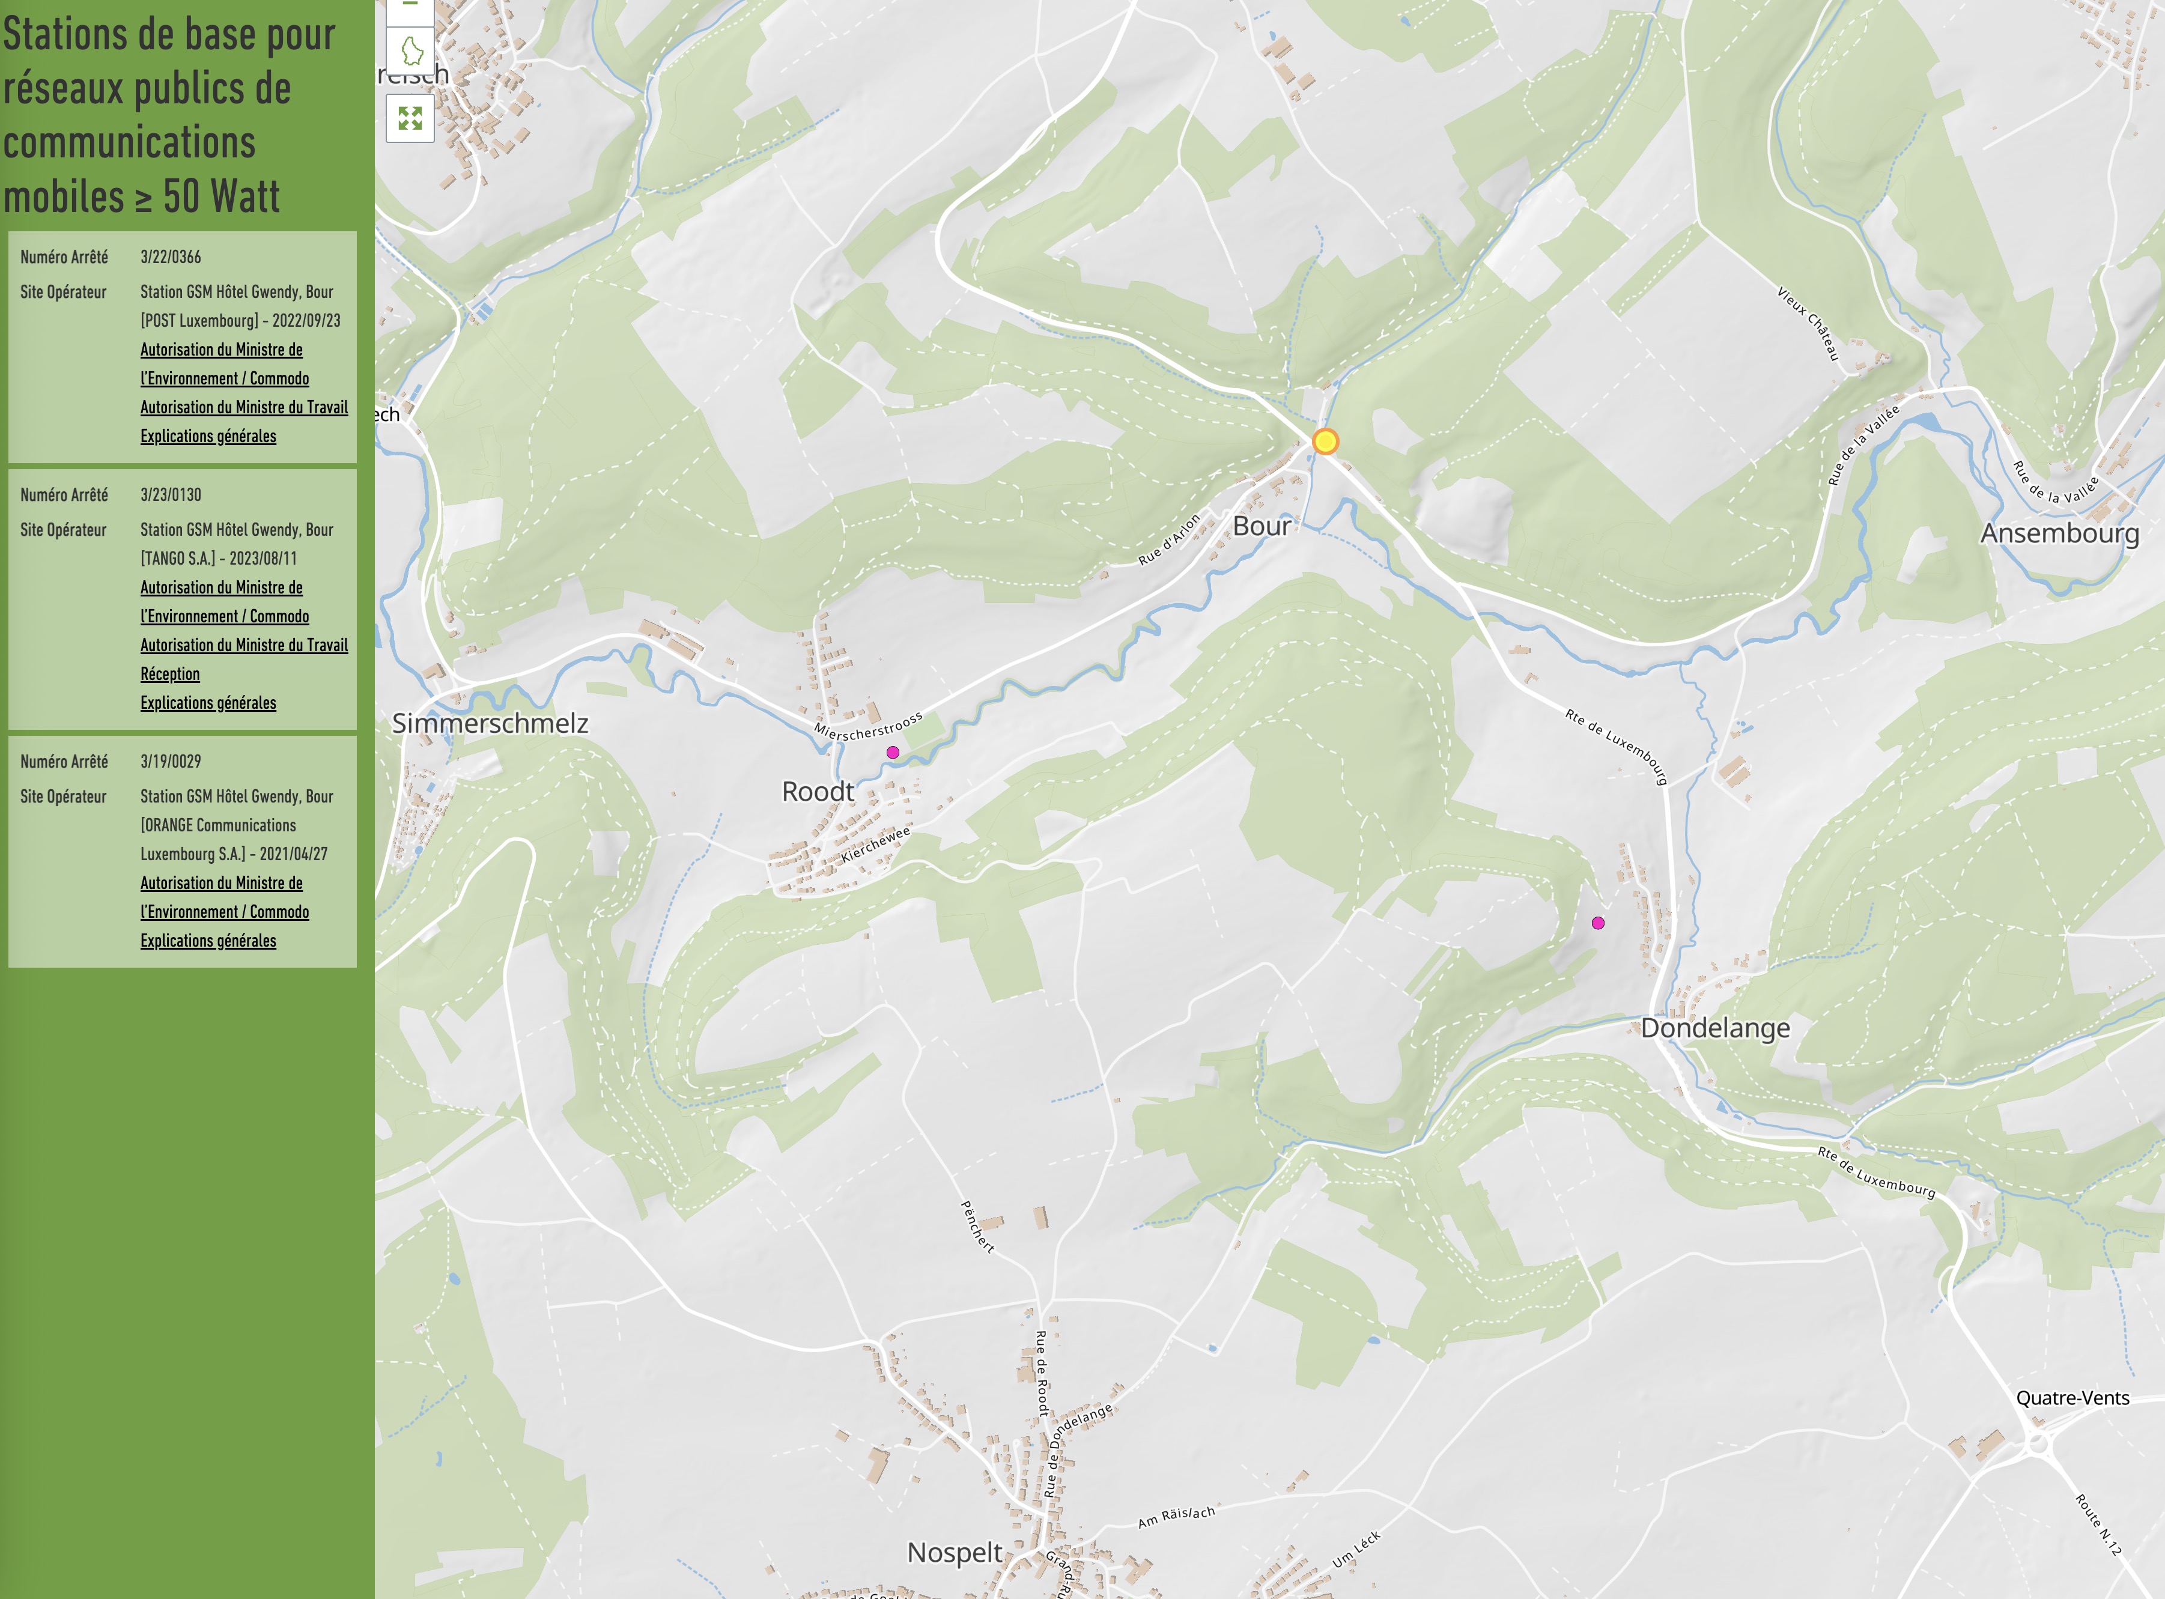This screenshot has height=1599, width=2165.
Task: Open Explications générales for arrêté 3/22/0366
Action: (208, 437)
